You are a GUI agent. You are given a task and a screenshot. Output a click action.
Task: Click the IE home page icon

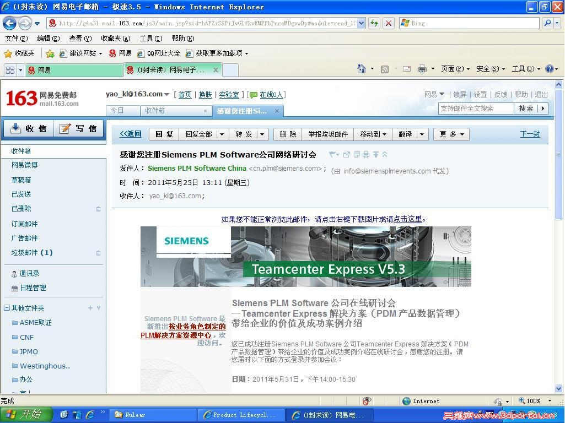362,69
